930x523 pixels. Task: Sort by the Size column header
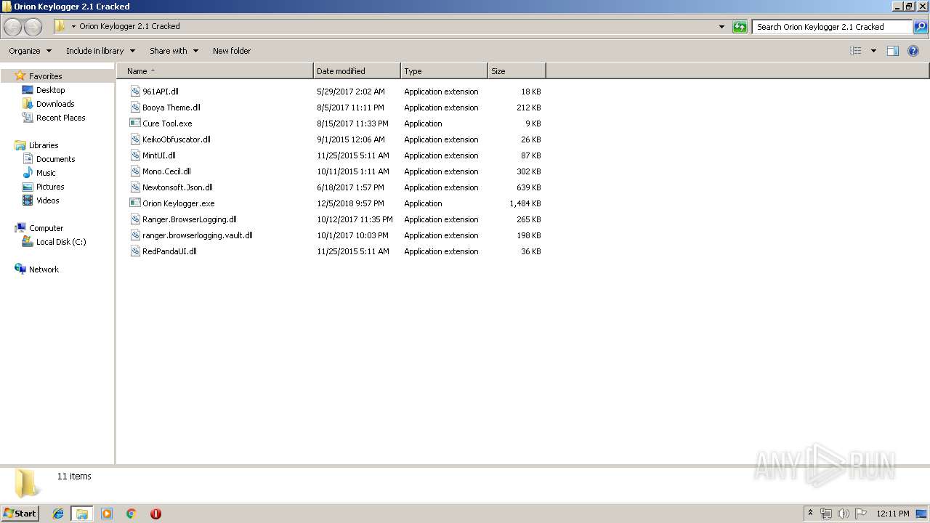tap(517, 71)
